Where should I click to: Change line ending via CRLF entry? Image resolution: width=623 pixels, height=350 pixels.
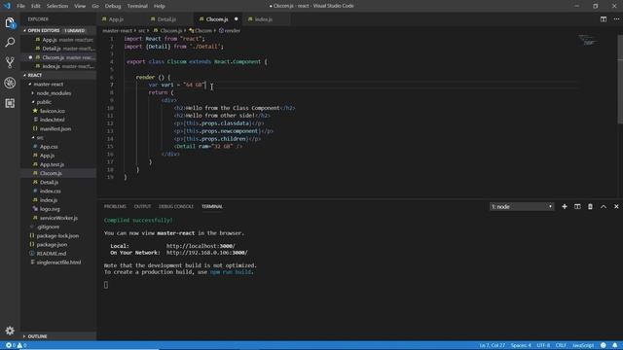tap(561, 345)
